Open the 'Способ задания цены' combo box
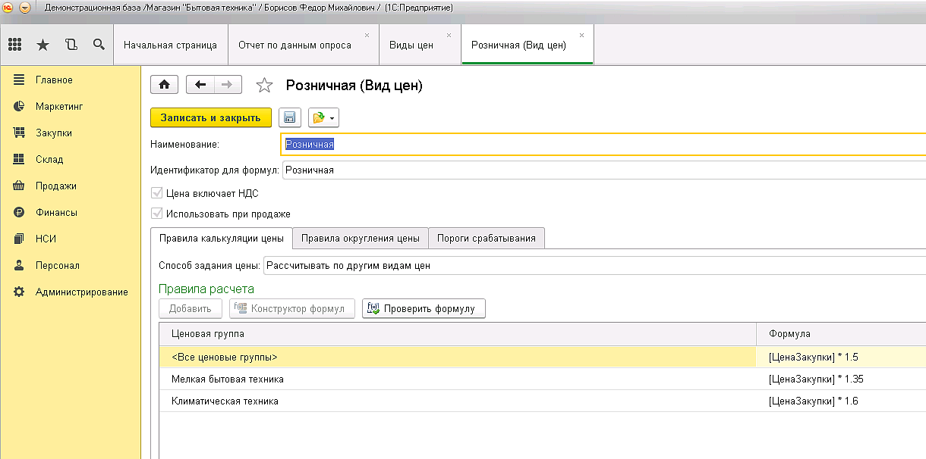The width and height of the screenshot is (926, 459). point(592,266)
